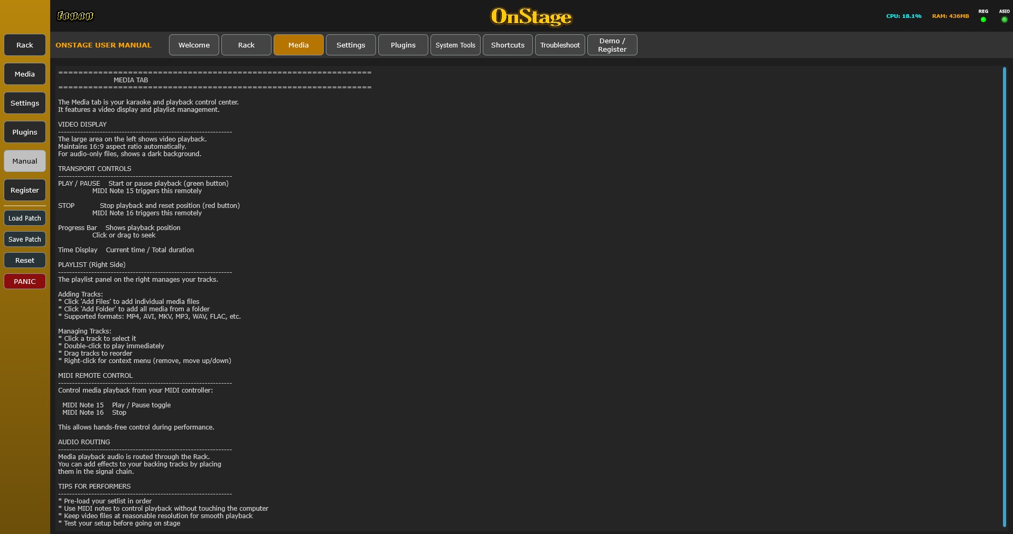Click the CPU usage readout
Image resolution: width=1013 pixels, height=534 pixels.
[904, 16]
